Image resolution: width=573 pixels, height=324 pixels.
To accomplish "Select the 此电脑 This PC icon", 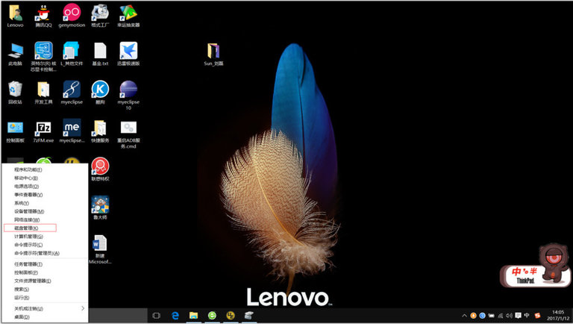I will 15,54.
